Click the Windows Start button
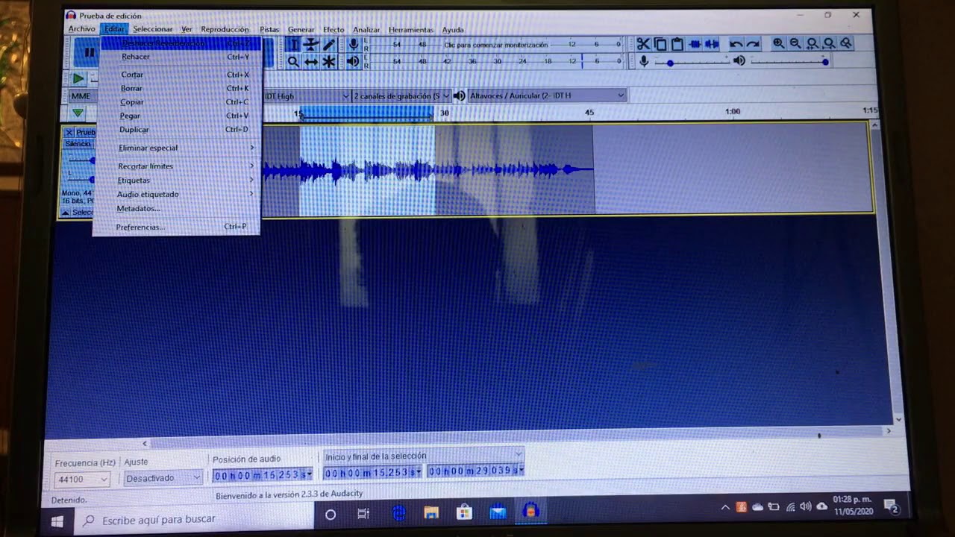This screenshot has width=955, height=537. coord(57,521)
